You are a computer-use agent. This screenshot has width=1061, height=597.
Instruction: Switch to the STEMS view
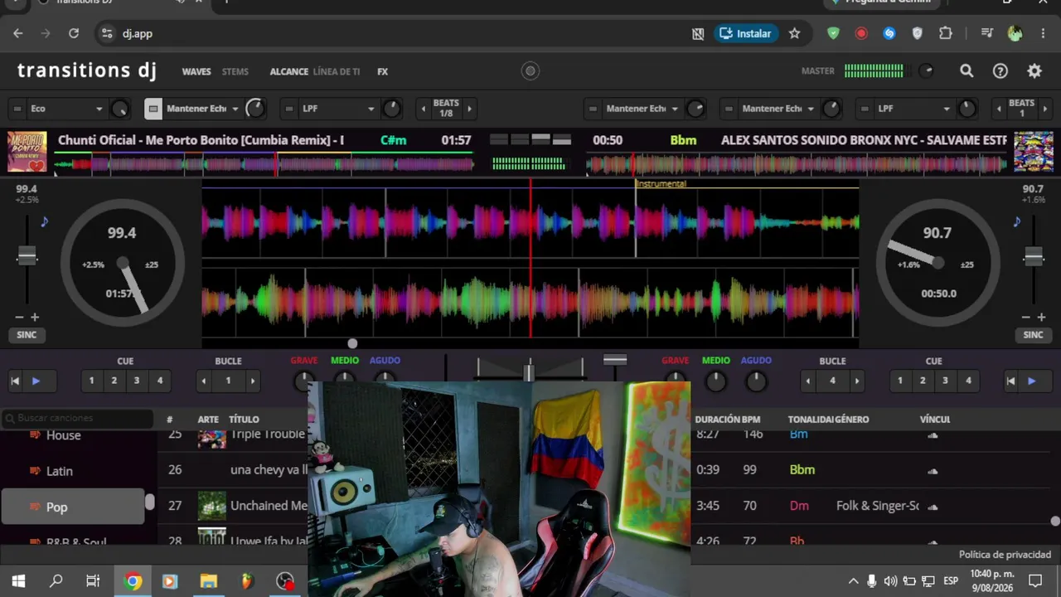tap(235, 72)
